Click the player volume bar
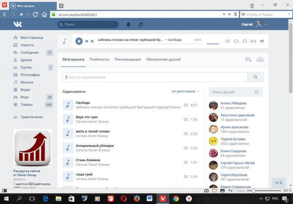The image size is (293, 204). pos(213,44)
